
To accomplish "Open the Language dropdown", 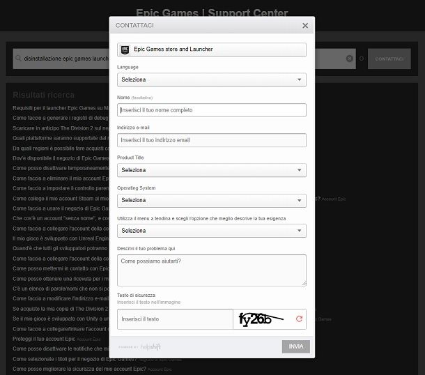I will click(212, 79).
